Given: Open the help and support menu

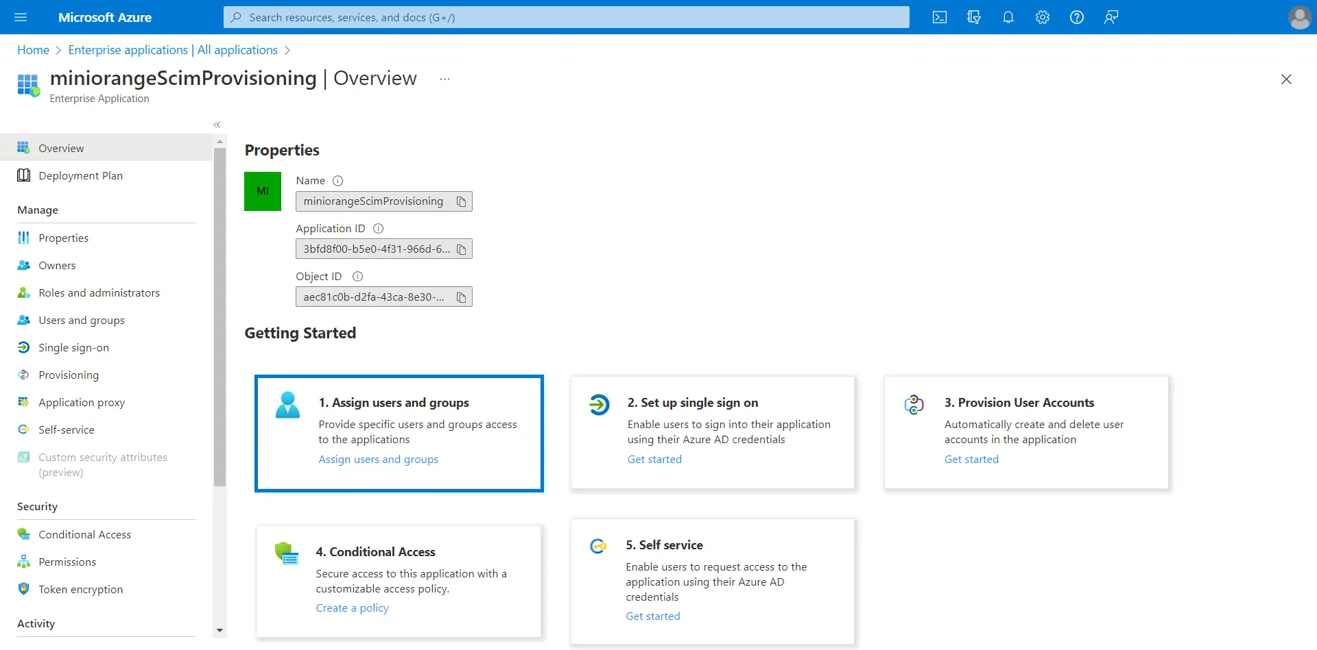Looking at the screenshot, I should point(1077,17).
